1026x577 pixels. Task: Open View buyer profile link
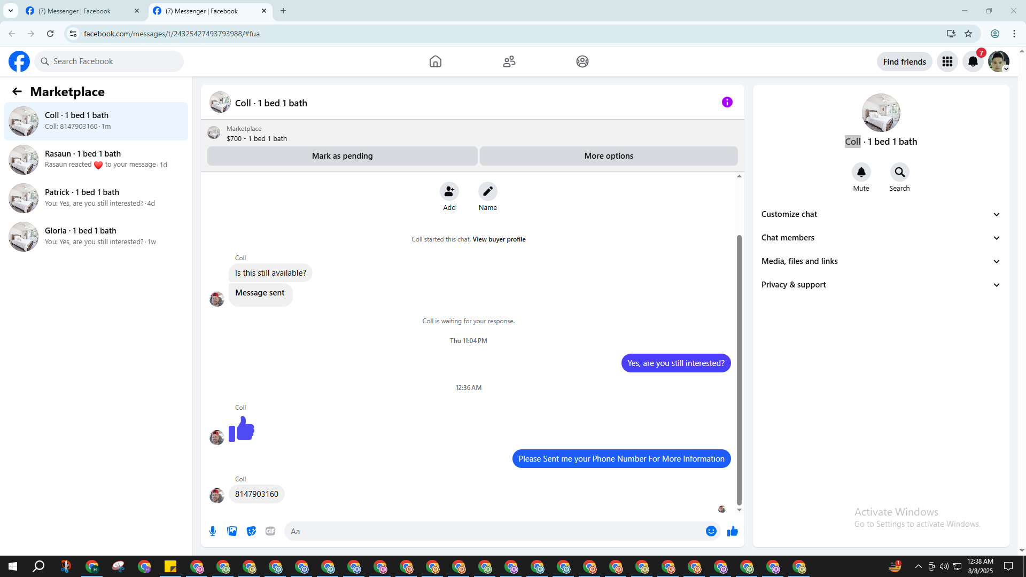(x=499, y=239)
